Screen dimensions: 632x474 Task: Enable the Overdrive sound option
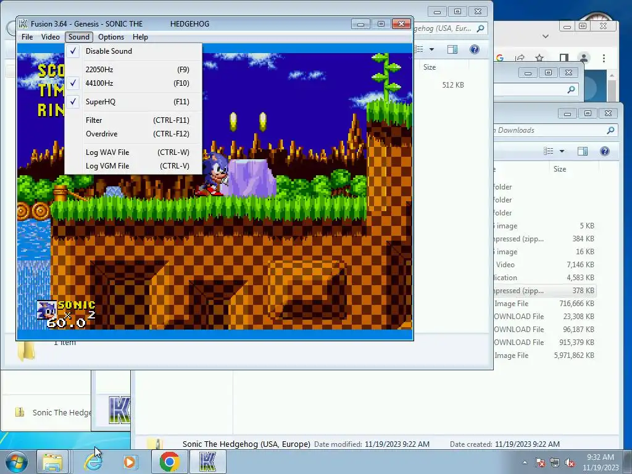tap(133, 134)
